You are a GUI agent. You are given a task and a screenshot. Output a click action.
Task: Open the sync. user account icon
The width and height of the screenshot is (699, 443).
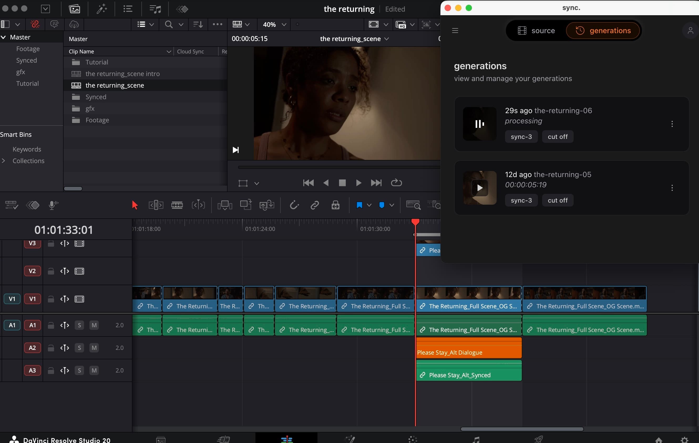(690, 31)
